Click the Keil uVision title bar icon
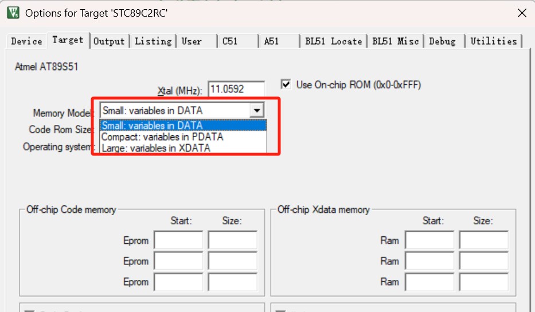Screen dimensions: 535x312 coord(13,13)
